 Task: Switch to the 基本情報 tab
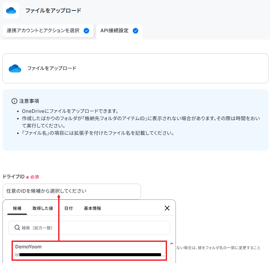coord(92,208)
